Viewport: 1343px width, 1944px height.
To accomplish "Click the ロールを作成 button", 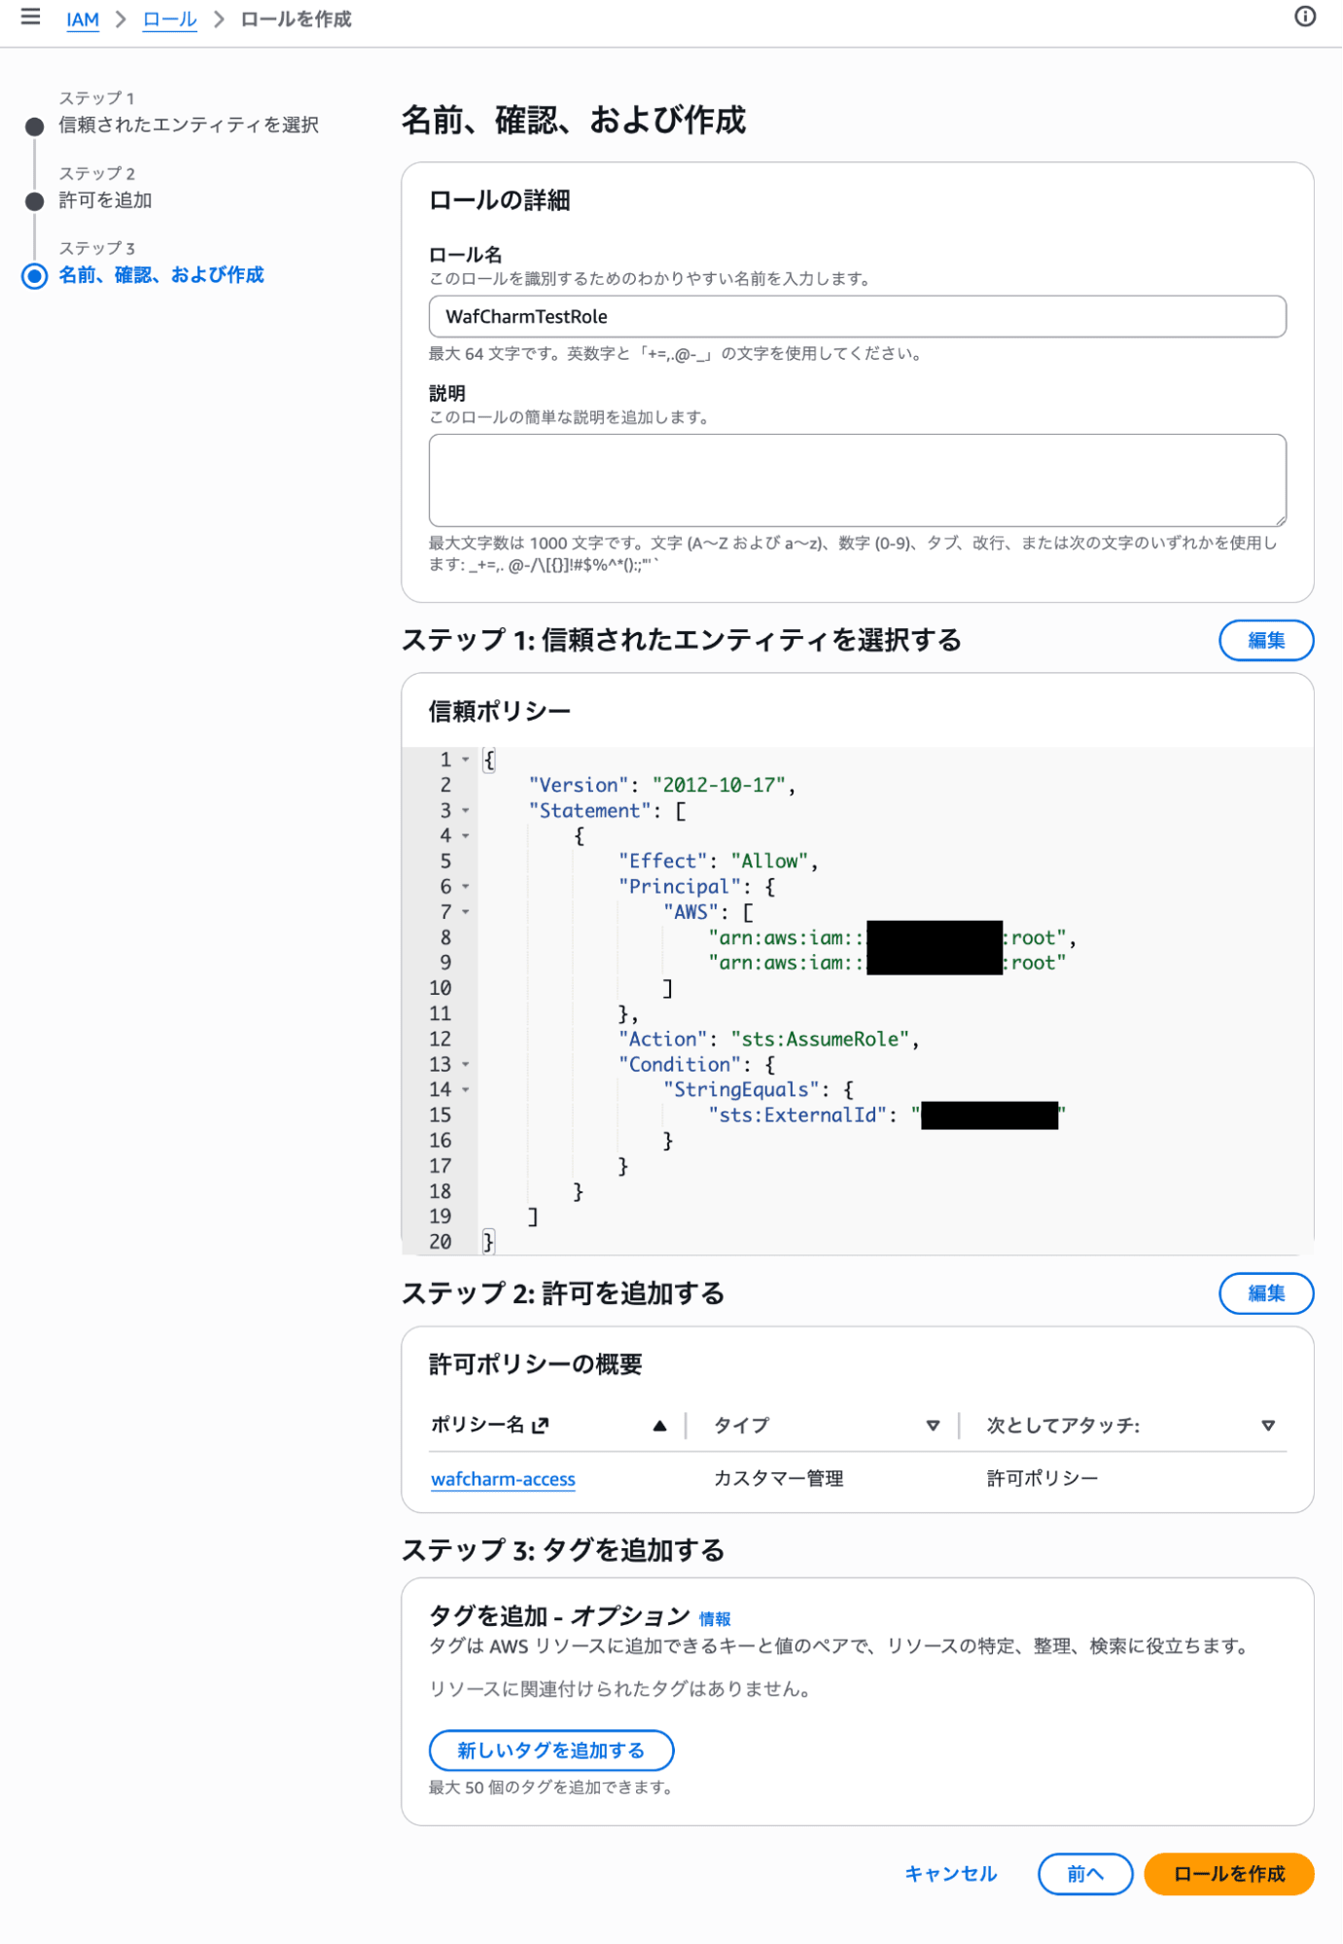I will tap(1228, 1874).
